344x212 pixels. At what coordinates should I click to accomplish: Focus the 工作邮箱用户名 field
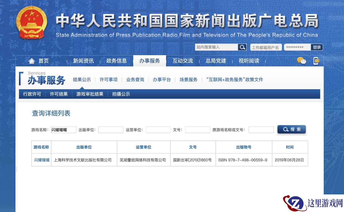pyautogui.click(x=266, y=47)
